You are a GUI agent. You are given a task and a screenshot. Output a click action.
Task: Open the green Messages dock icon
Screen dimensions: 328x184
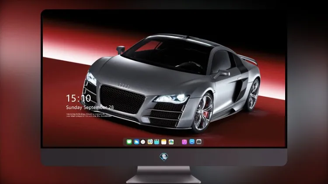coord(129,142)
